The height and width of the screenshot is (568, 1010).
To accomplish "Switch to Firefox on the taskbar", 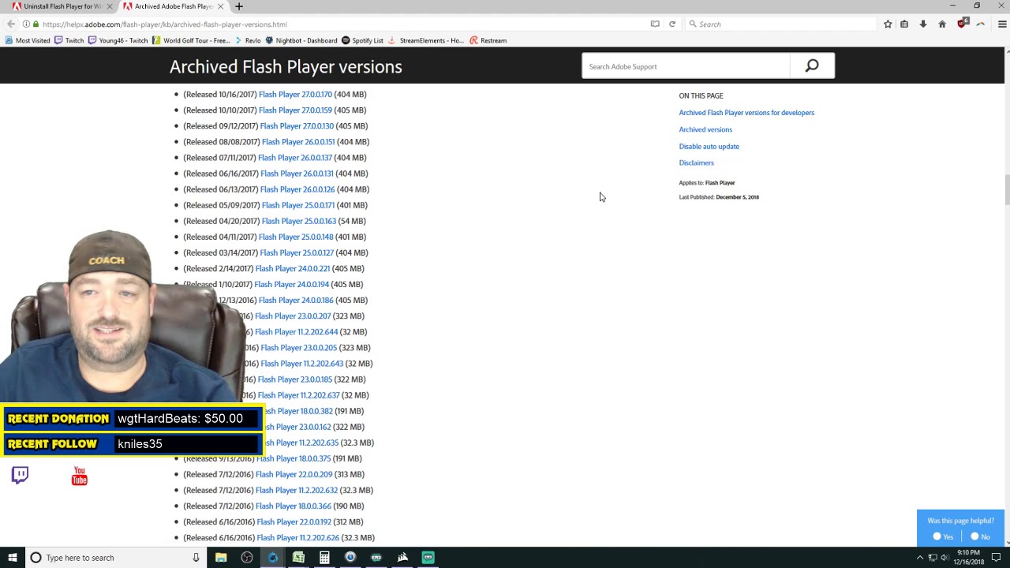I will [273, 558].
